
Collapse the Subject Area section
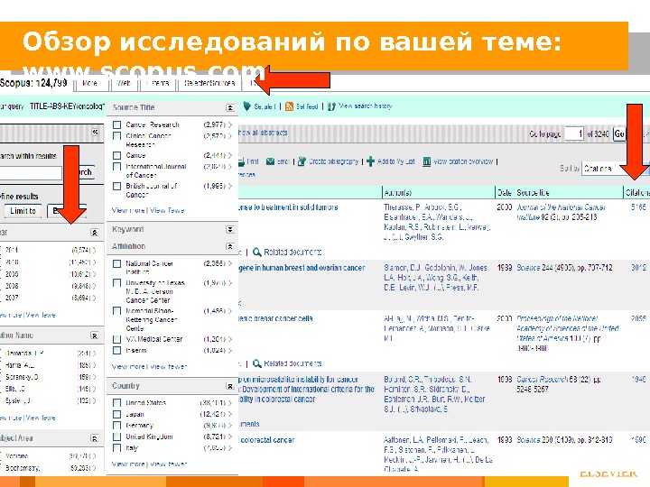[x=95, y=438]
